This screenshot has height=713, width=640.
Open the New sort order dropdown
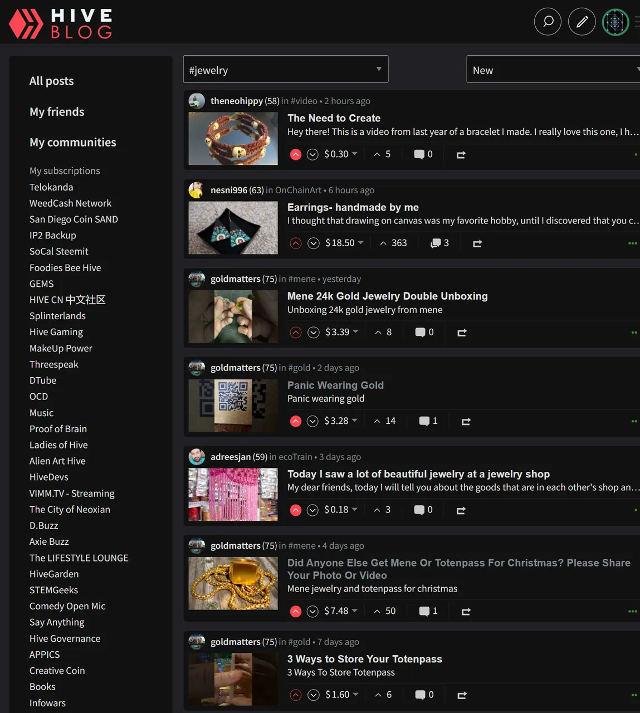pyautogui.click(x=553, y=70)
